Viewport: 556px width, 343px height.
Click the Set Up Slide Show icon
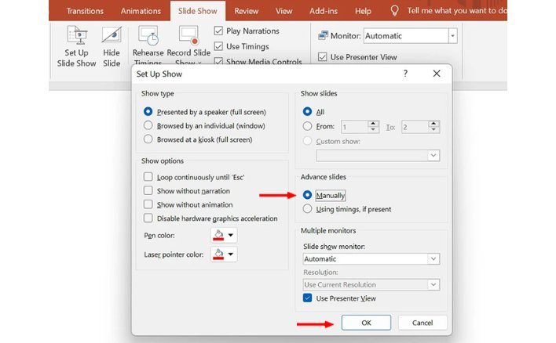click(x=76, y=37)
